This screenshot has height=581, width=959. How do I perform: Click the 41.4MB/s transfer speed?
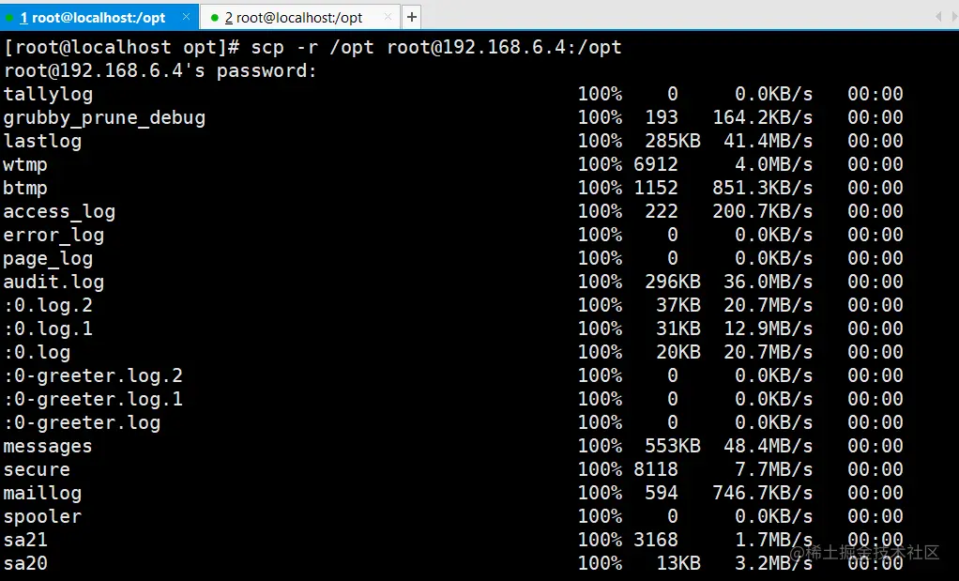[x=769, y=141]
